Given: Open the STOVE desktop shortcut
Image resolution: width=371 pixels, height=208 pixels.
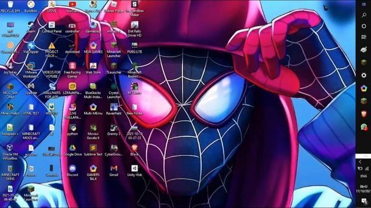Looking at the screenshot, I should click(52, 6).
